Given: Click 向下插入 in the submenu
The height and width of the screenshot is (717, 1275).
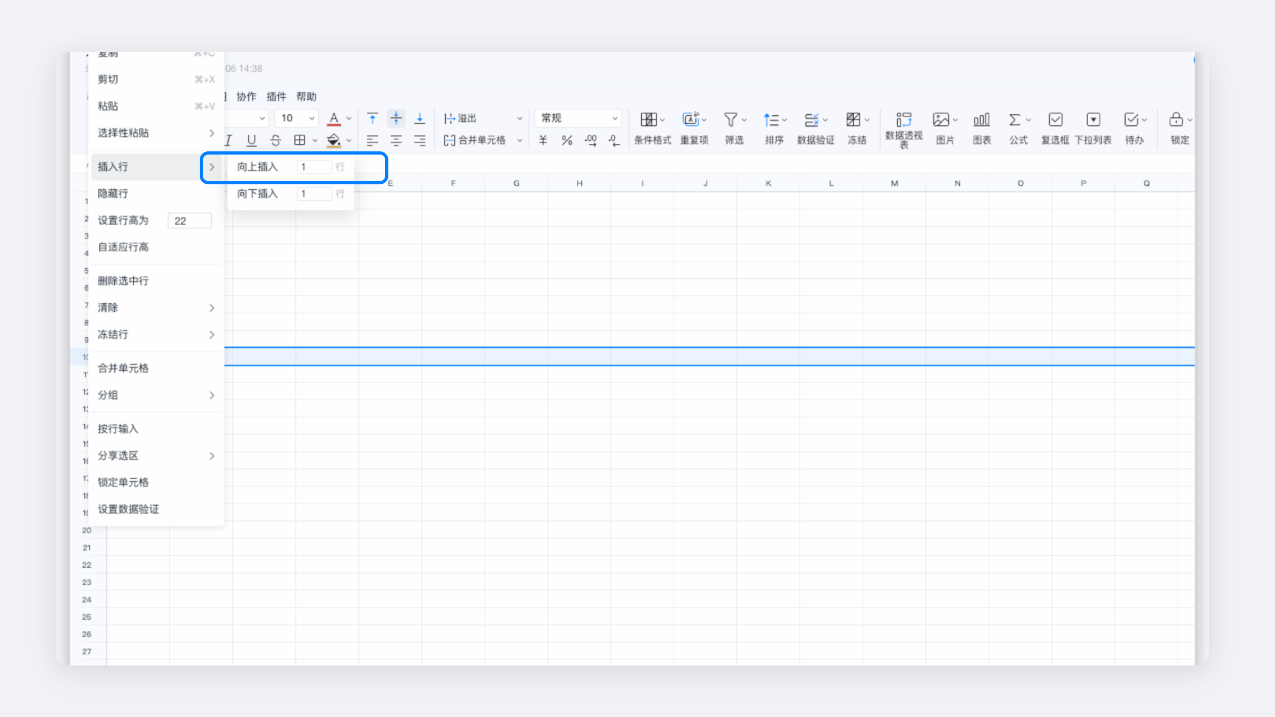Looking at the screenshot, I should pyautogui.click(x=258, y=194).
